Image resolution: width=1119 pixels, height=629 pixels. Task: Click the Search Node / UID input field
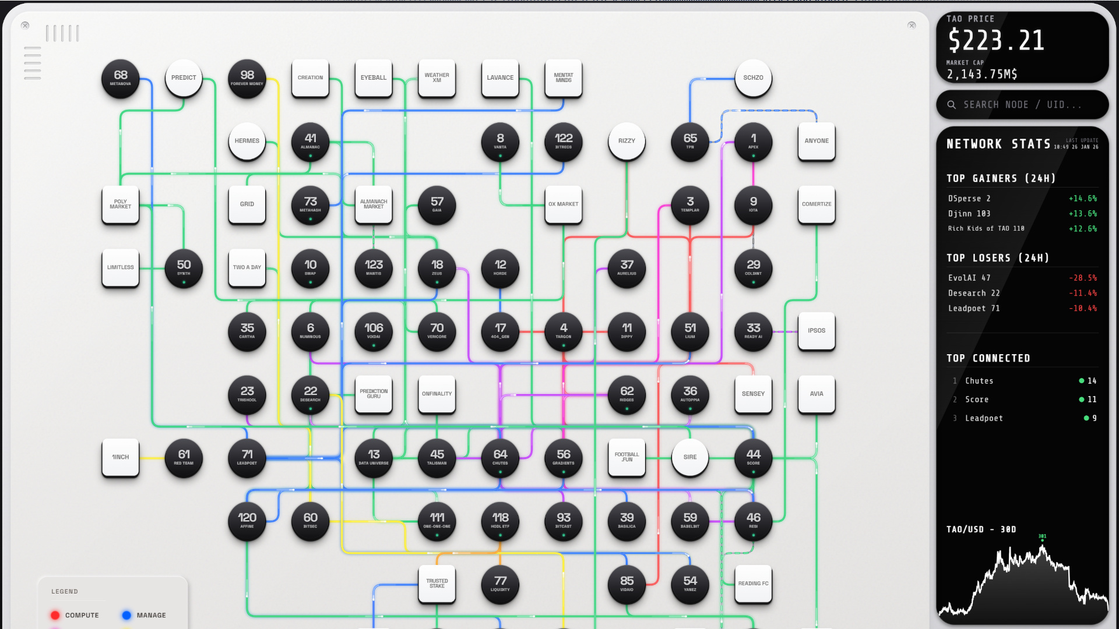1023,105
